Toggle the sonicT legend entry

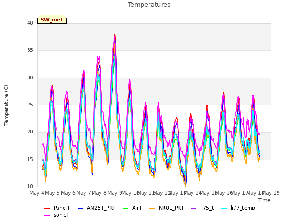(57, 215)
